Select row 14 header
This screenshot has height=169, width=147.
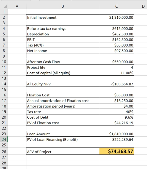point(4,84)
